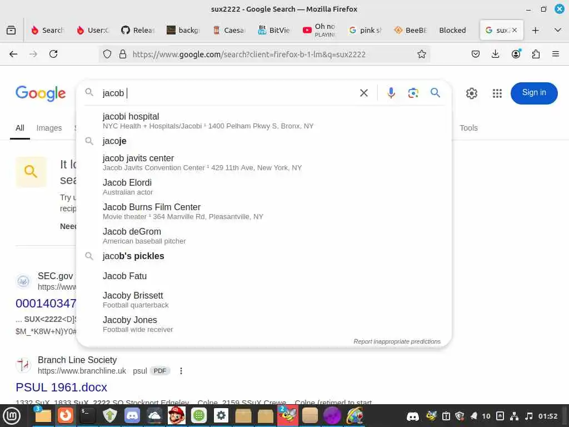Open the Tools filter button
This screenshot has height=427, width=569.
click(468, 128)
